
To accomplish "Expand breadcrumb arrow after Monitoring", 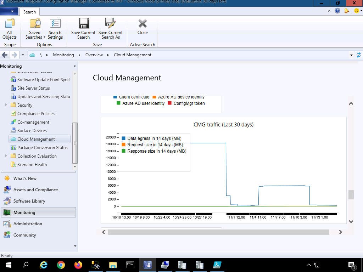I will coord(79,55).
